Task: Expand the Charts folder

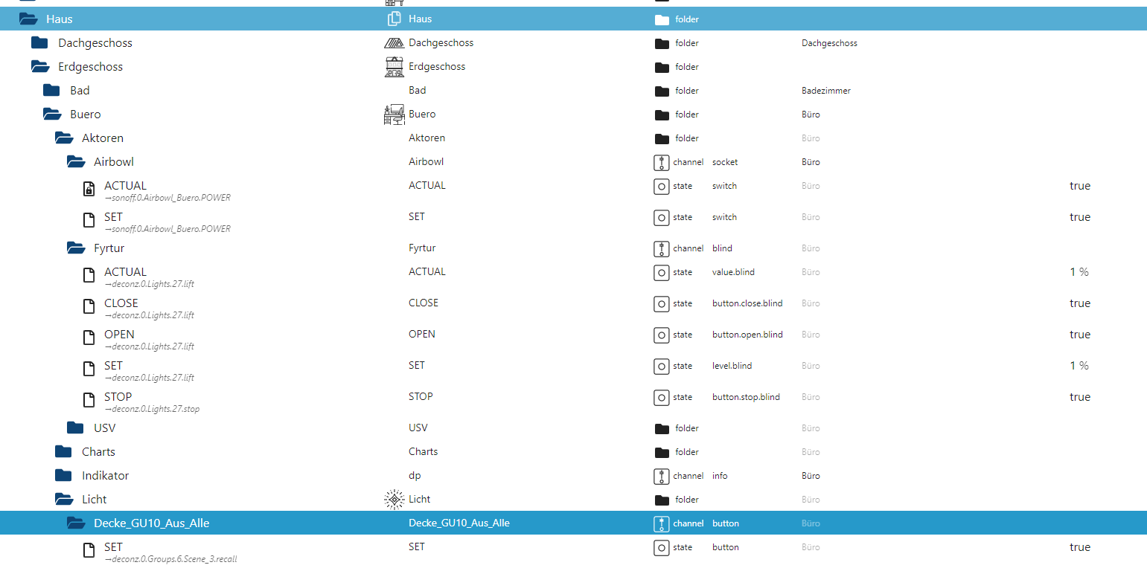Action: tap(64, 451)
